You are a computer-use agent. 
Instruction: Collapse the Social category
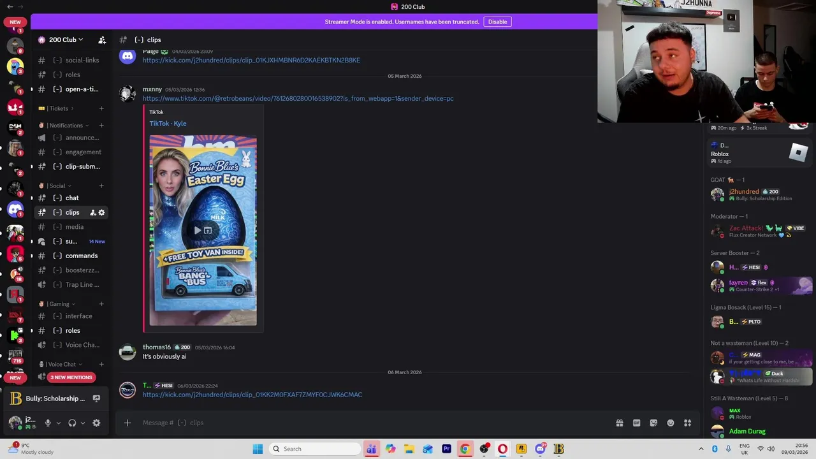pyautogui.click(x=55, y=186)
